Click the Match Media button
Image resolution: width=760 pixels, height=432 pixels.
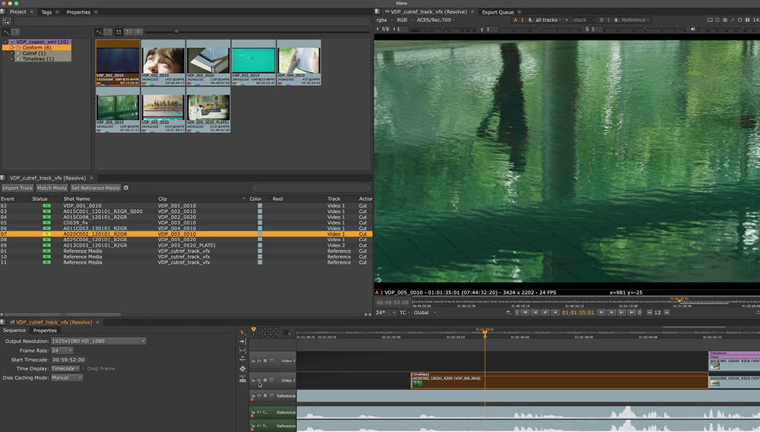click(52, 188)
